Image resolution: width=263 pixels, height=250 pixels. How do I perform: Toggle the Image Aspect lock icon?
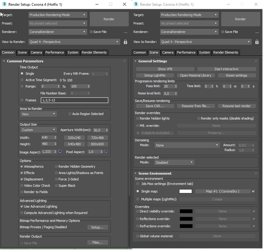[x=60, y=152]
